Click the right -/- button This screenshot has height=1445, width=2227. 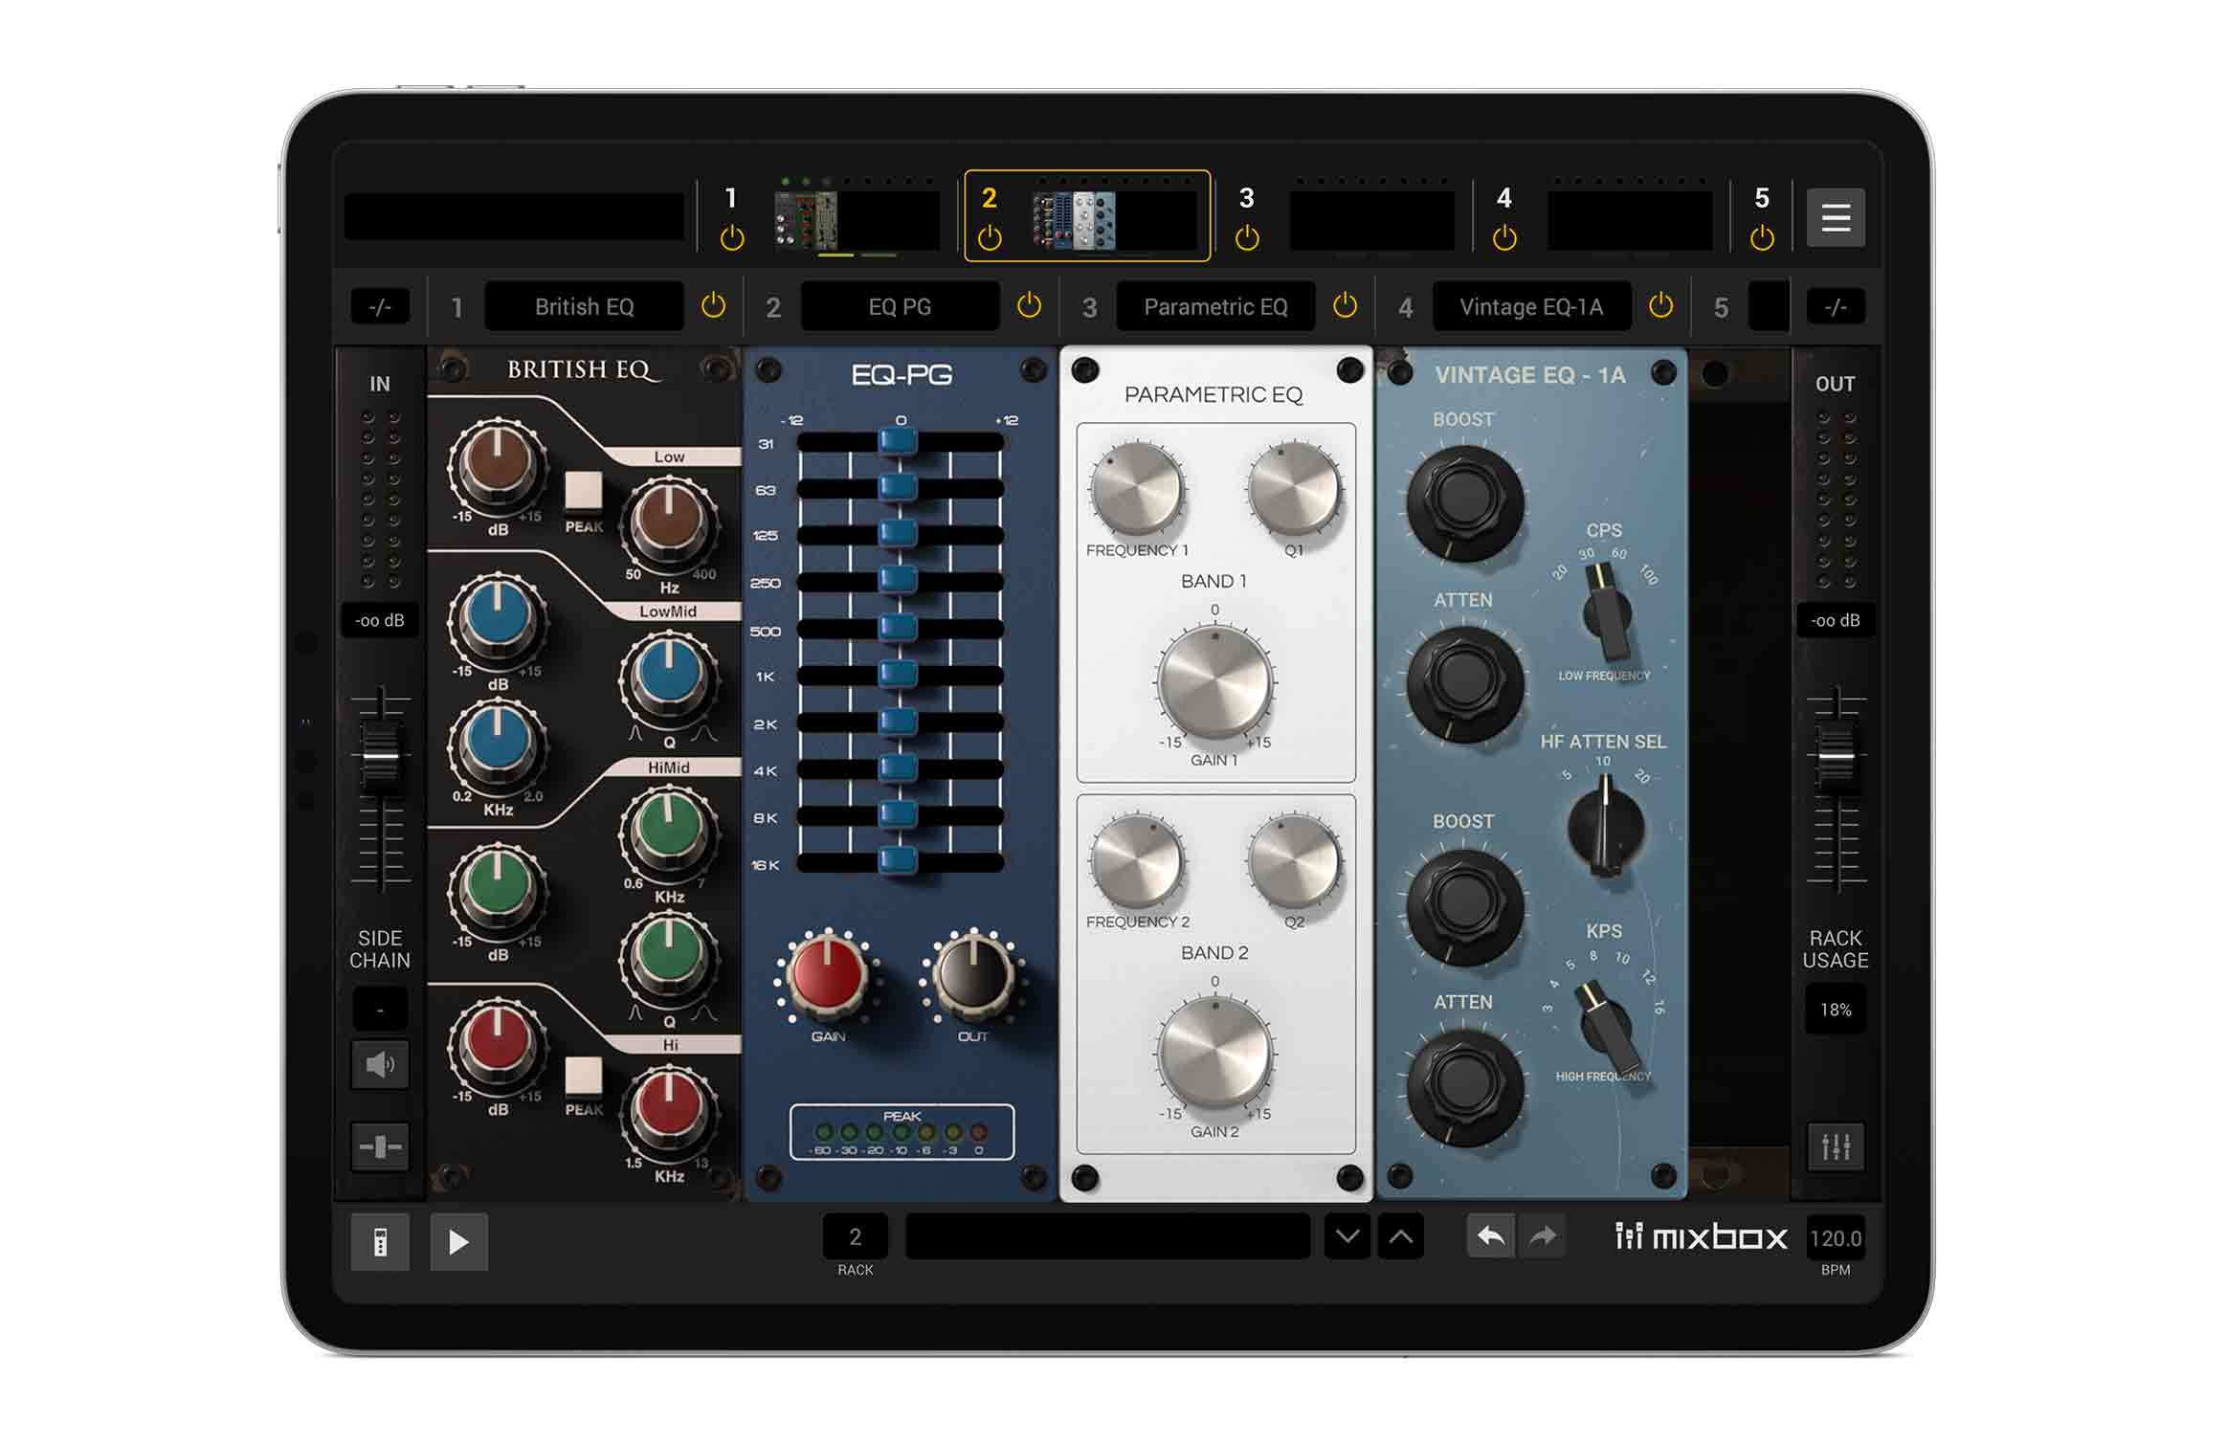[x=1835, y=307]
